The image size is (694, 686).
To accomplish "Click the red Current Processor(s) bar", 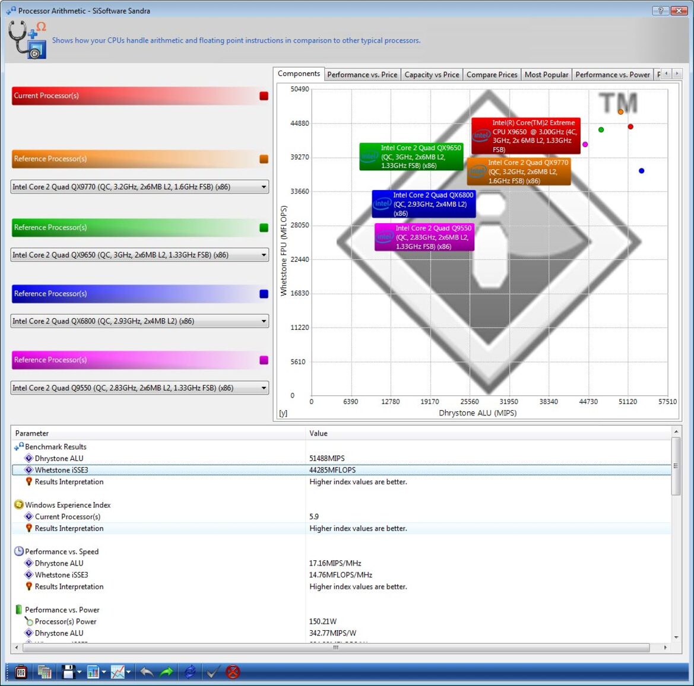I will click(140, 96).
